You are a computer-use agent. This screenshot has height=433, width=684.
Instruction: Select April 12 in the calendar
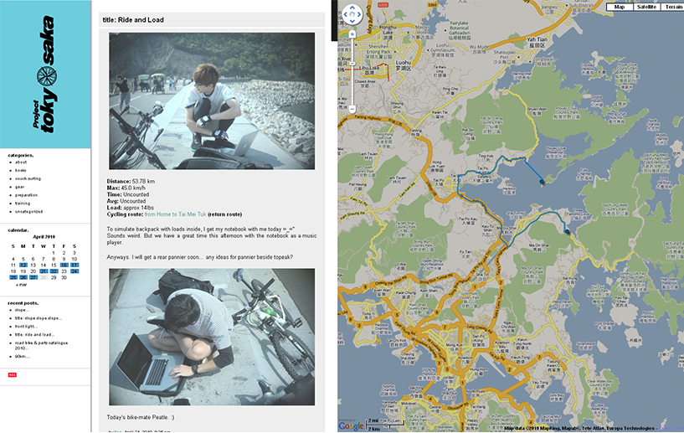pyautogui.click(x=23, y=265)
